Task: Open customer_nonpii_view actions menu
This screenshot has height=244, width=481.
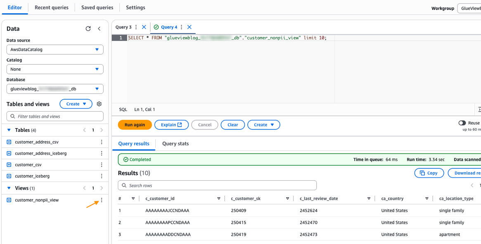Action: click(x=102, y=200)
